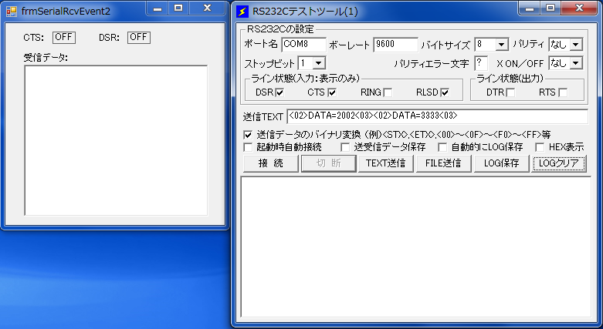Open the ストップビット dropdown

tap(319, 63)
